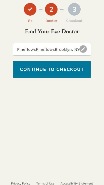Click the pencil edit icon in the field
This screenshot has width=104, height=185.
pyautogui.click(x=83, y=49)
